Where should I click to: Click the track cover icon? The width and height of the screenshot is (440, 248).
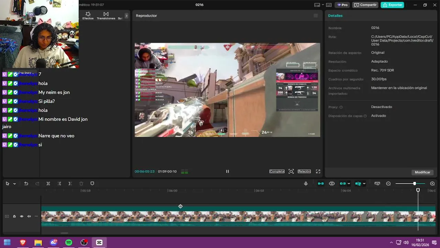click(7, 216)
